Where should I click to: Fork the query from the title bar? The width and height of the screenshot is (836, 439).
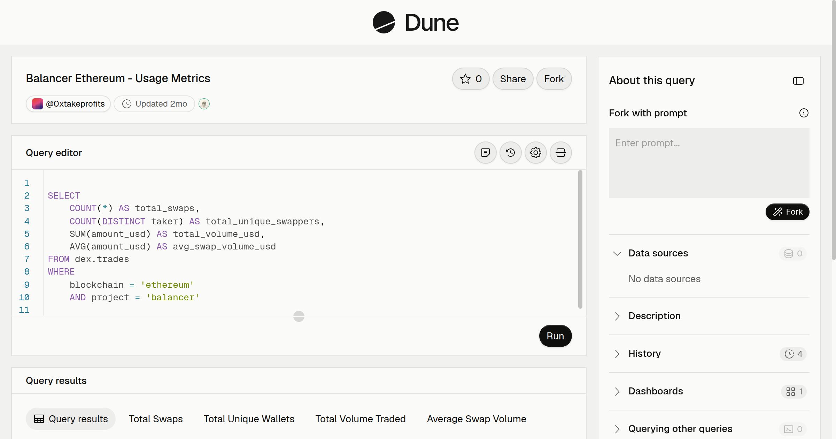pyautogui.click(x=554, y=79)
